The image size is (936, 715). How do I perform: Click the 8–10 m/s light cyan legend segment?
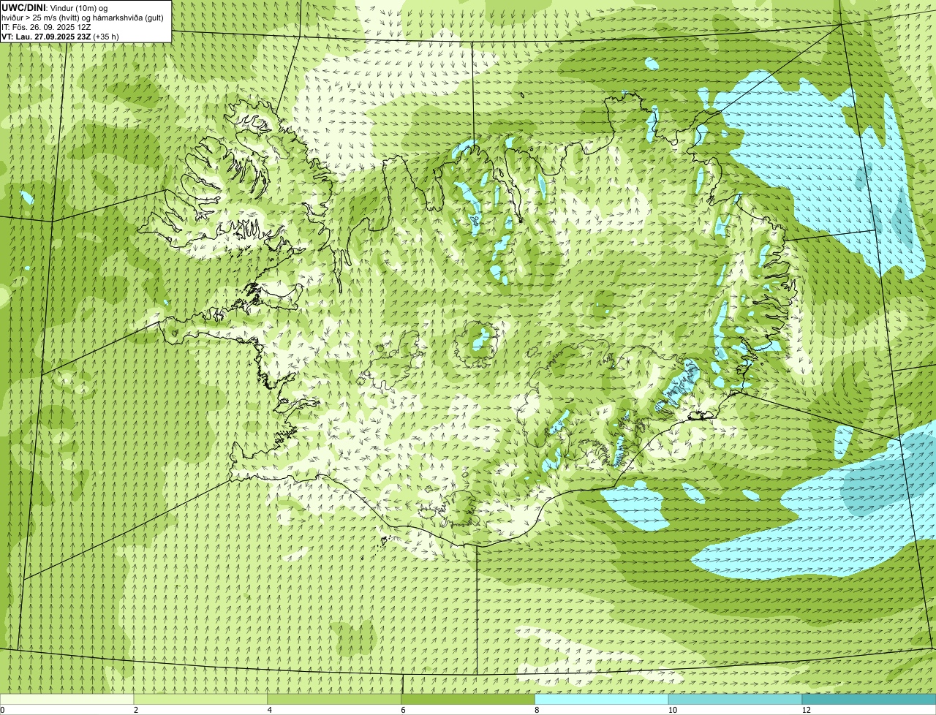pos(602,700)
